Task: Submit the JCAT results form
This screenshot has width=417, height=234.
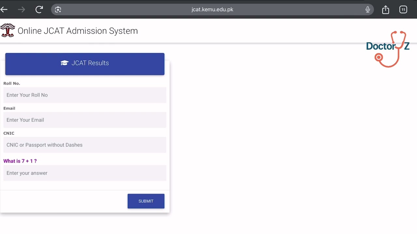Action: (x=146, y=201)
